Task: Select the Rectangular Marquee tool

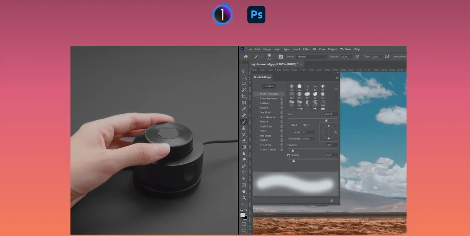Action: [x=244, y=77]
